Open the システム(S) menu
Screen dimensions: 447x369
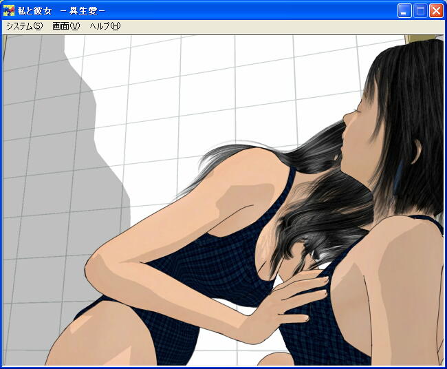tap(25, 26)
